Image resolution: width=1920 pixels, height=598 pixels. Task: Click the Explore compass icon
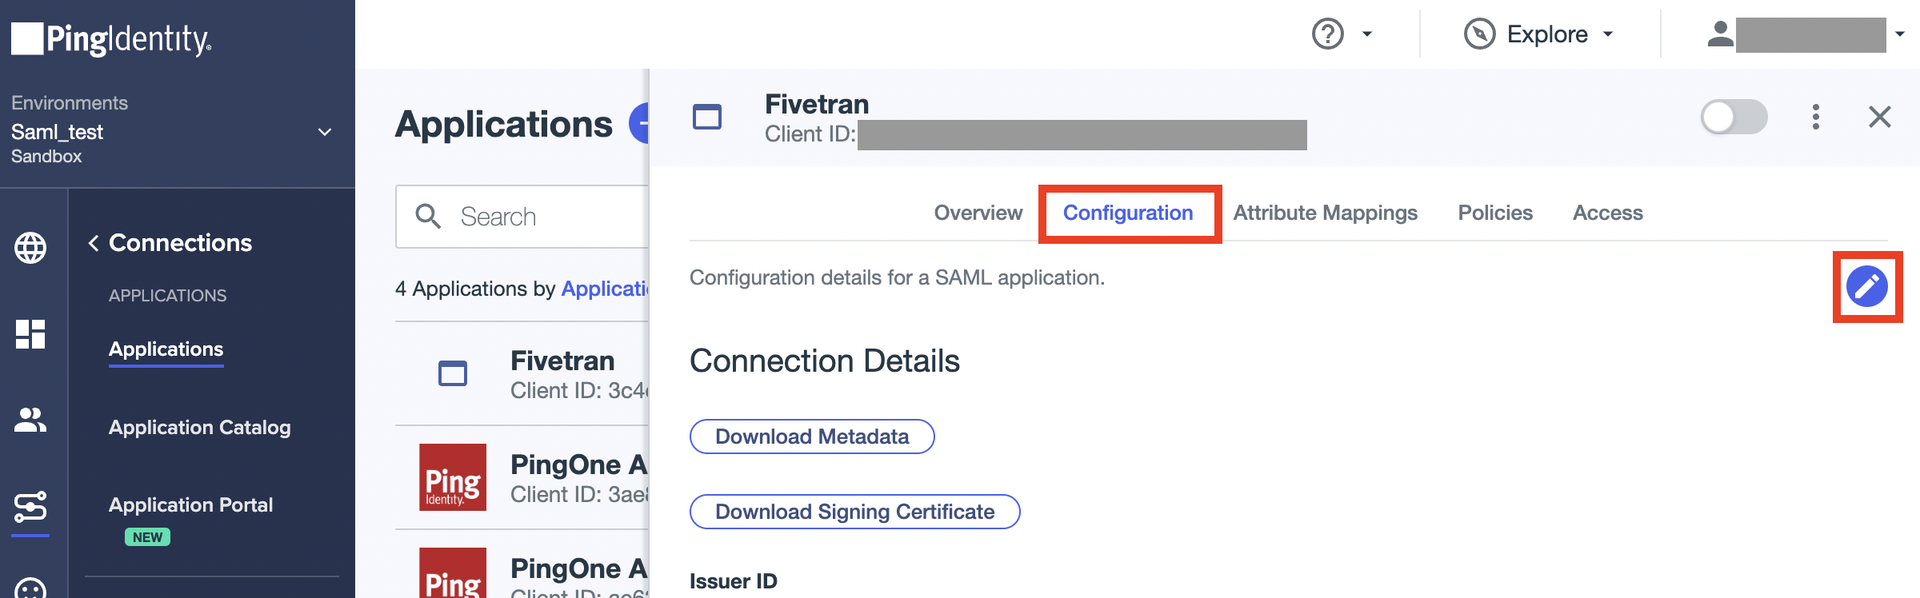(1479, 34)
